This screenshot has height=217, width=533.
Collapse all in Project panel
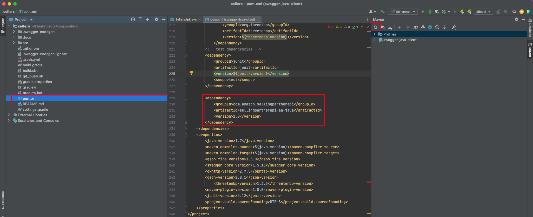pos(147,19)
